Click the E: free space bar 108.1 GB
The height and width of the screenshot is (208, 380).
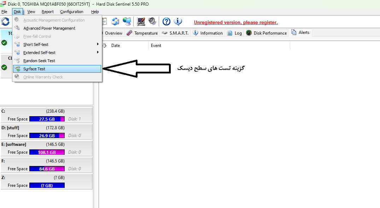point(47,152)
